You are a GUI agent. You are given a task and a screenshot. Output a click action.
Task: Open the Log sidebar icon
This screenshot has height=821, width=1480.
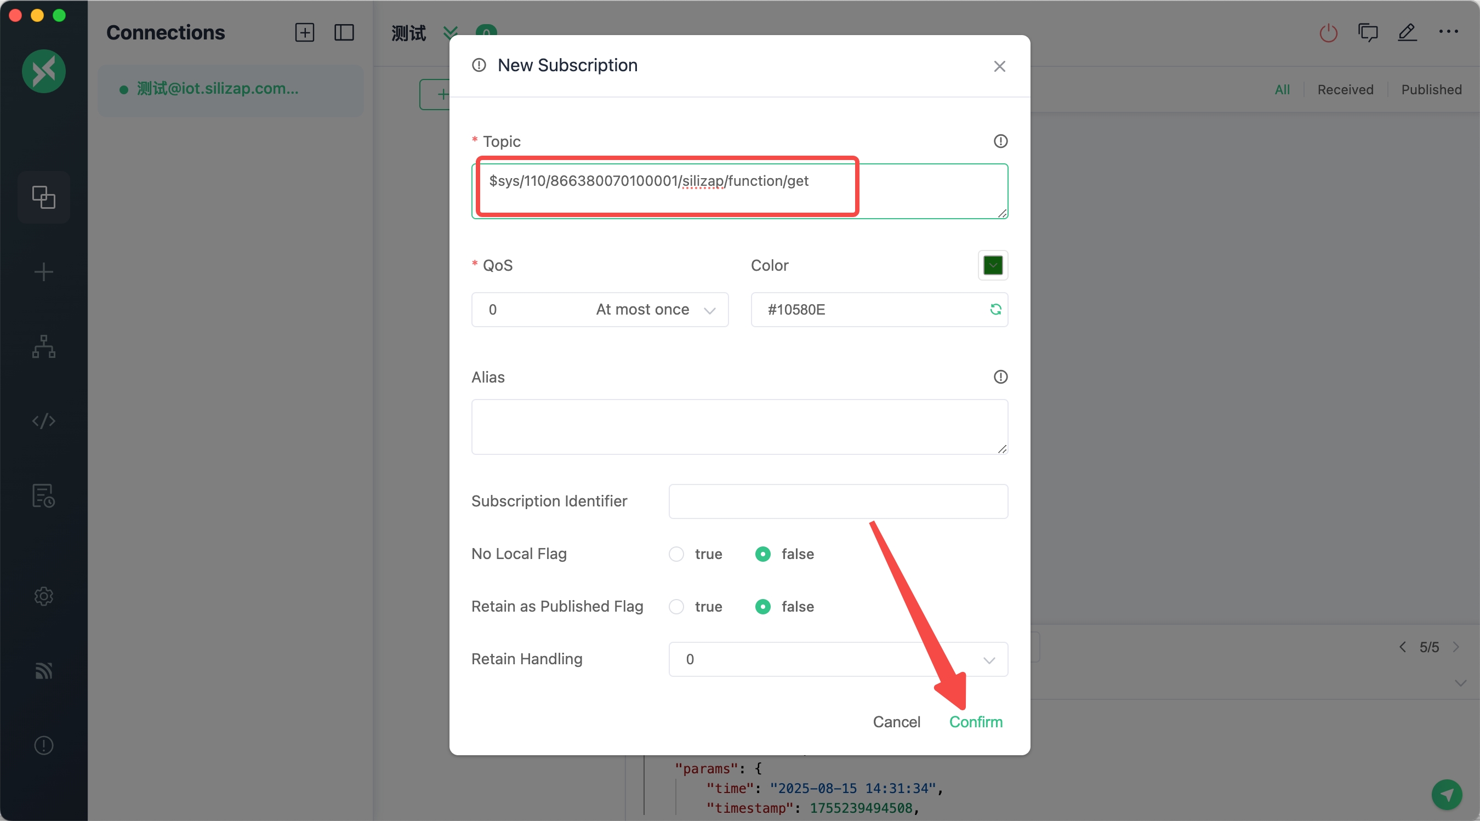point(44,496)
